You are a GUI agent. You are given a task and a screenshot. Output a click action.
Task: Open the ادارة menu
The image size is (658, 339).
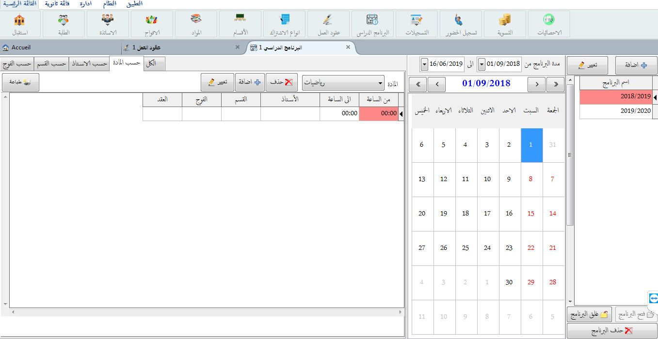click(x=86, y=3)
